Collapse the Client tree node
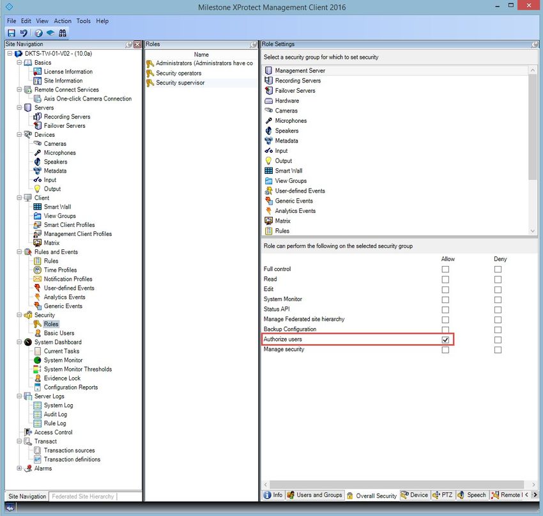This screenshot has width=543, height=516. pos(19,198)
